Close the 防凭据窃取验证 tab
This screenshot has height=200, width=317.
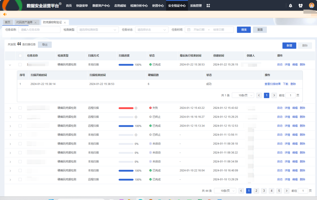point(65,22)
